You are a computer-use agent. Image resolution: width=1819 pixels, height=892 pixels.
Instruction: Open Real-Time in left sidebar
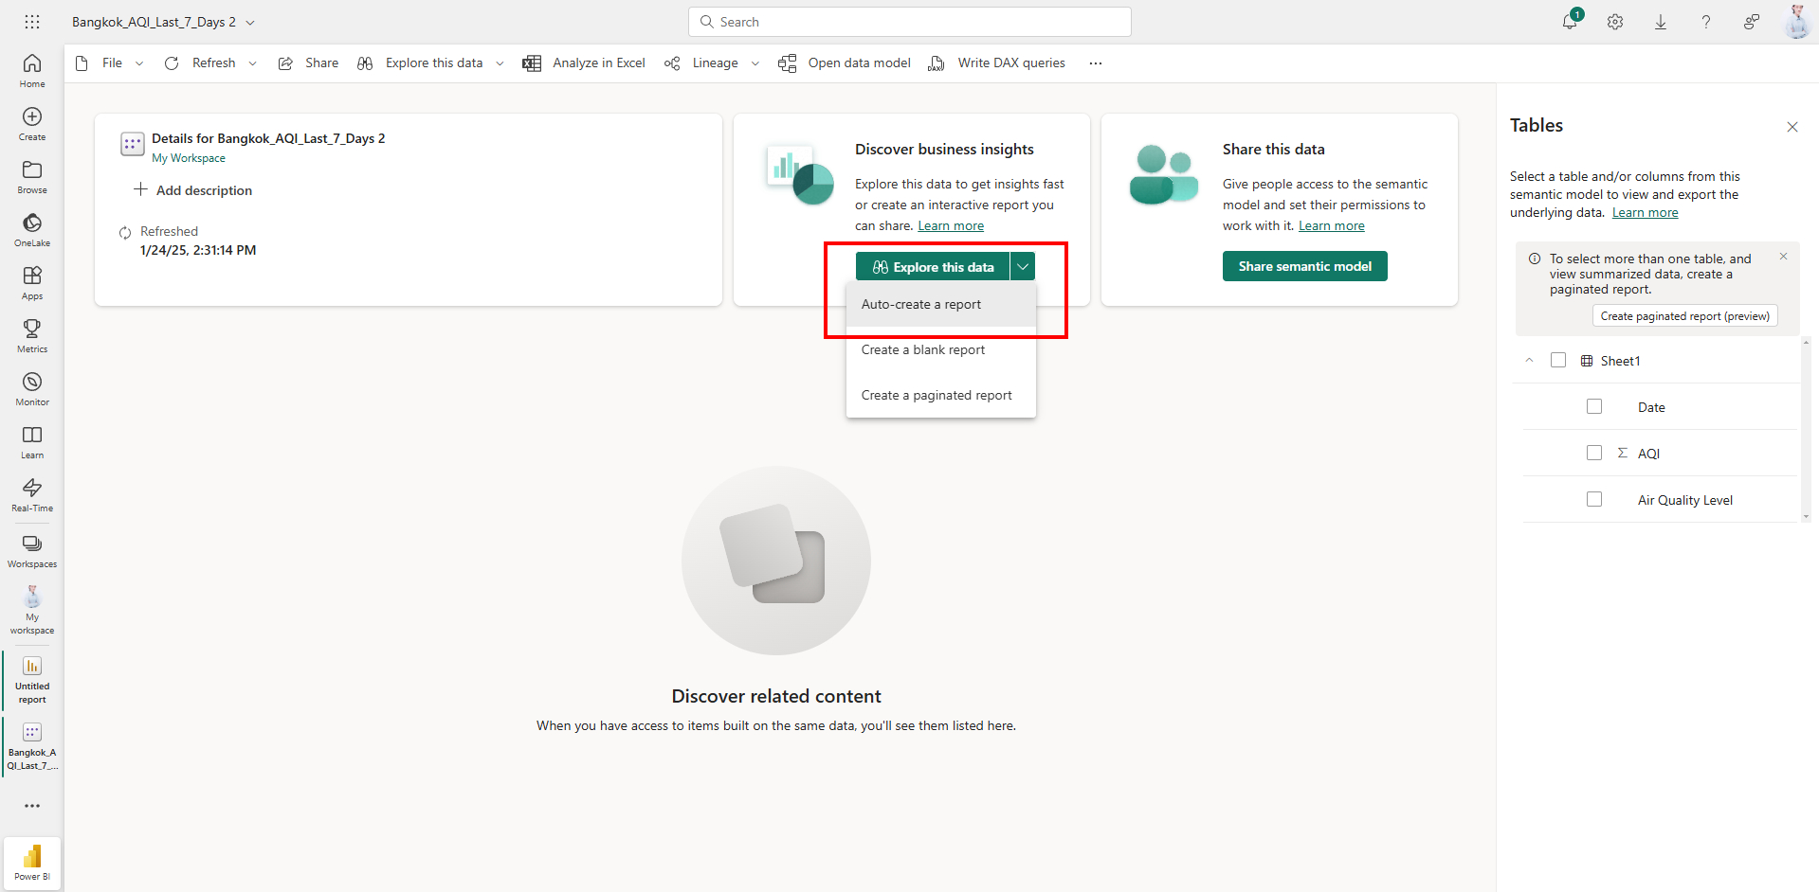32,494
